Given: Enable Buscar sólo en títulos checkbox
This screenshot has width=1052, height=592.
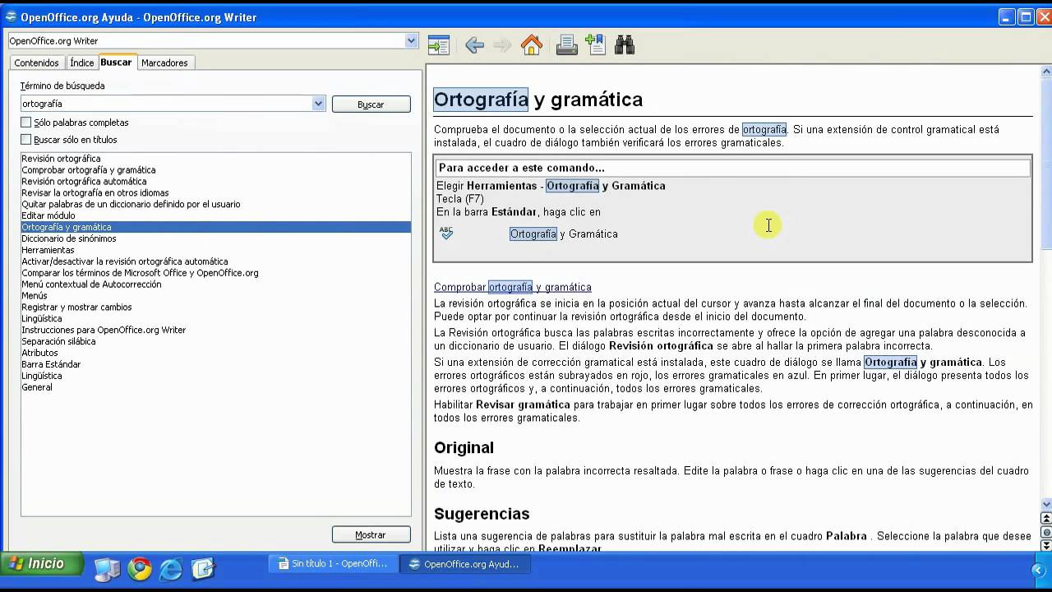Looking at the screenshot, I should pos(26,140).
